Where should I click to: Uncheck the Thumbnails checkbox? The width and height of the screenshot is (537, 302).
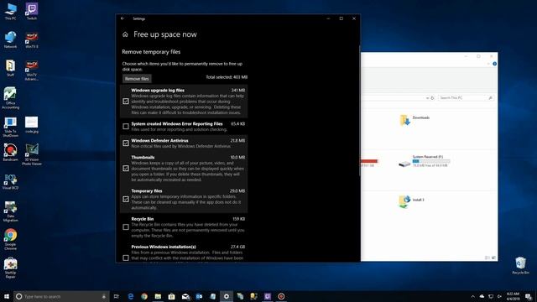point(126,168)
